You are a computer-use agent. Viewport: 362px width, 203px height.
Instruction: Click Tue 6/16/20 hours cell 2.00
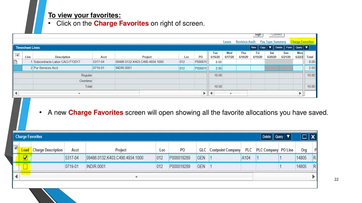215,68
